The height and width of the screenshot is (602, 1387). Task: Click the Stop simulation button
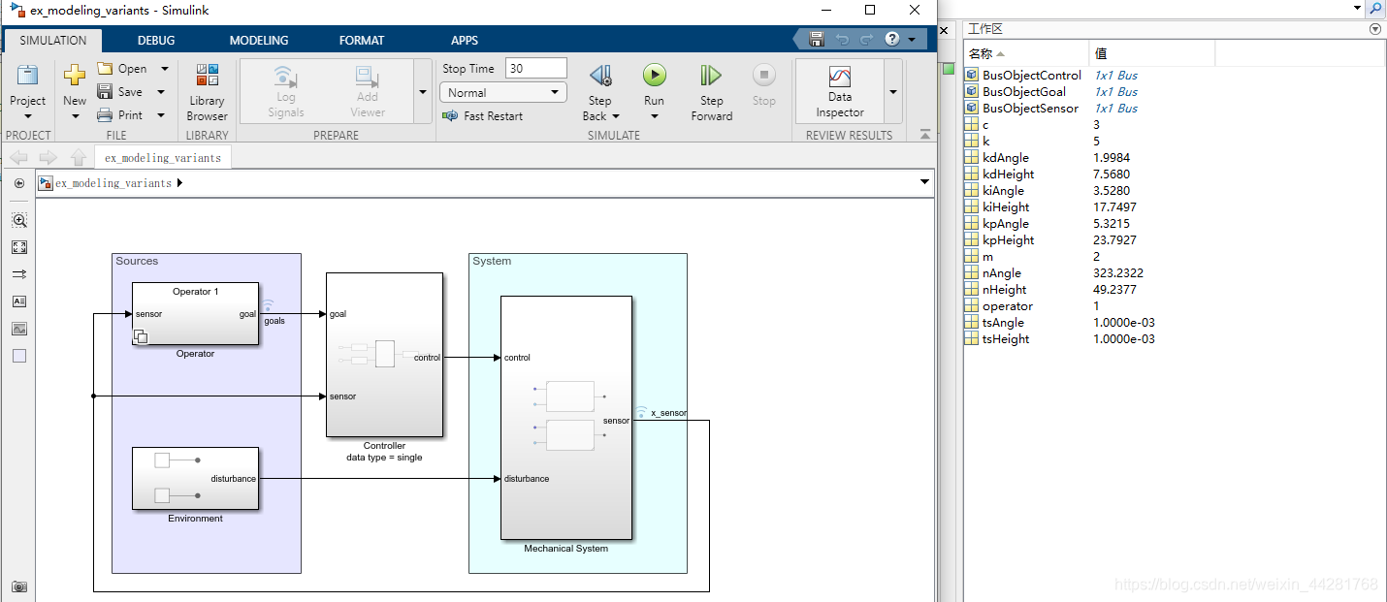coord(763,85)
